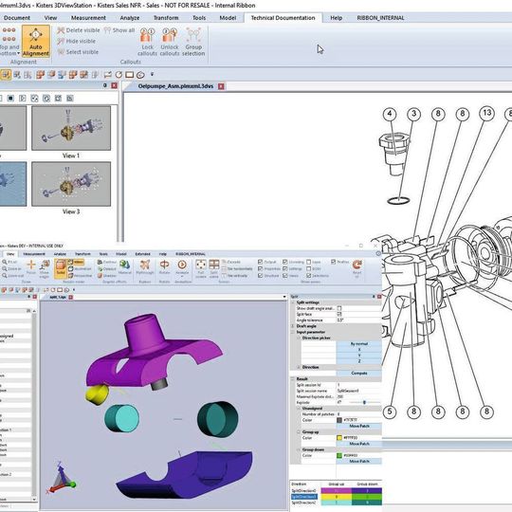Click the Explode slider handle
Image resolution: width=512 pixels, height=512 pixels.
(x=364, y=403)
